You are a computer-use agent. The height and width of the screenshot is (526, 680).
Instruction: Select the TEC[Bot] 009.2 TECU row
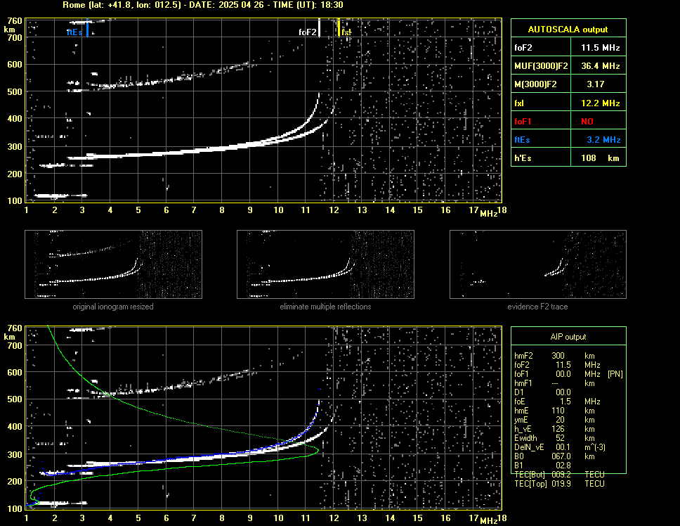[559, 475]
